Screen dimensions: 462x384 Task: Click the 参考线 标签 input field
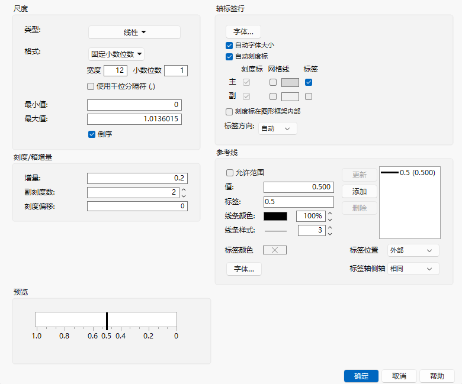pyautogui.click(x=299, y=202)
